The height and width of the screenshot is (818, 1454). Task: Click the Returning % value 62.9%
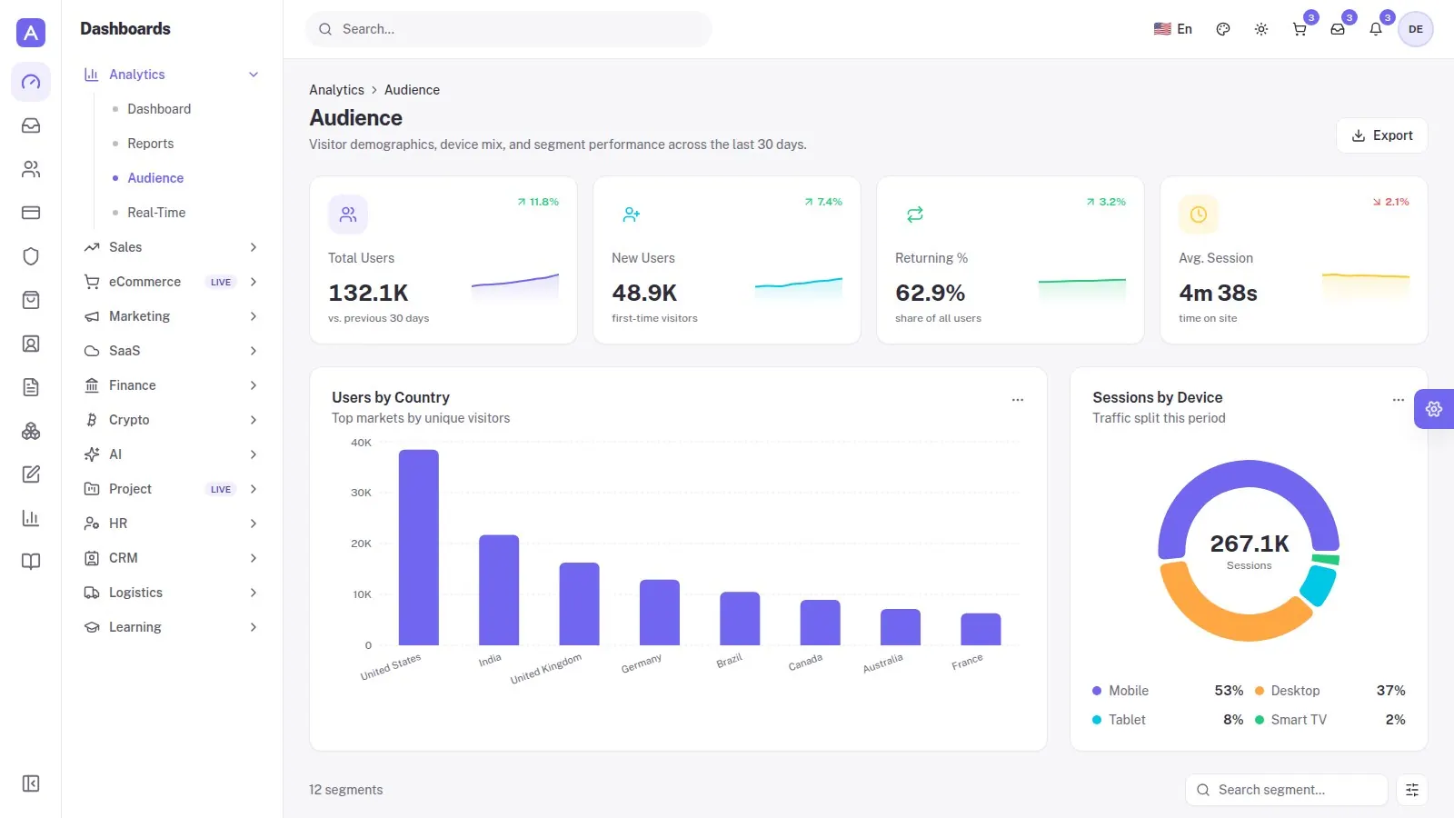[930, 293]
